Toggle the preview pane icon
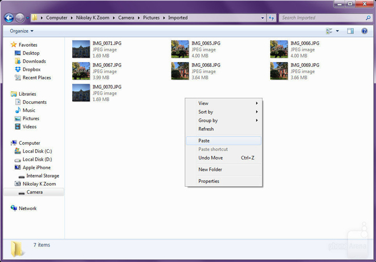 pos(350,31)
